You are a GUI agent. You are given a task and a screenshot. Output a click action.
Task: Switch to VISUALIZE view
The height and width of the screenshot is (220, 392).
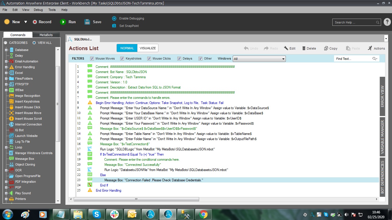point(148,48)
